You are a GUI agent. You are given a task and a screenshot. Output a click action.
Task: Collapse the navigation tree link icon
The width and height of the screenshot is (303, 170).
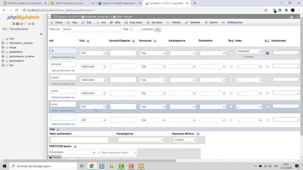[x=41, y=34]
